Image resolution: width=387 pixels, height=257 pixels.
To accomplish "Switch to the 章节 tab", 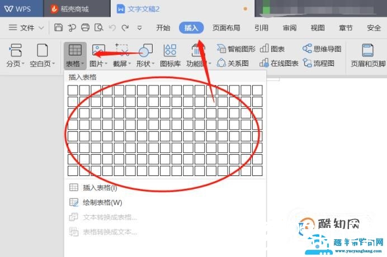I will coord(346,27).
